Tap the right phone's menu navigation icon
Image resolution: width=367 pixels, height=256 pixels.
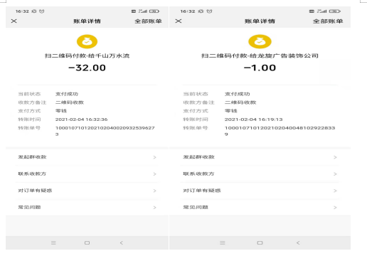223,242
